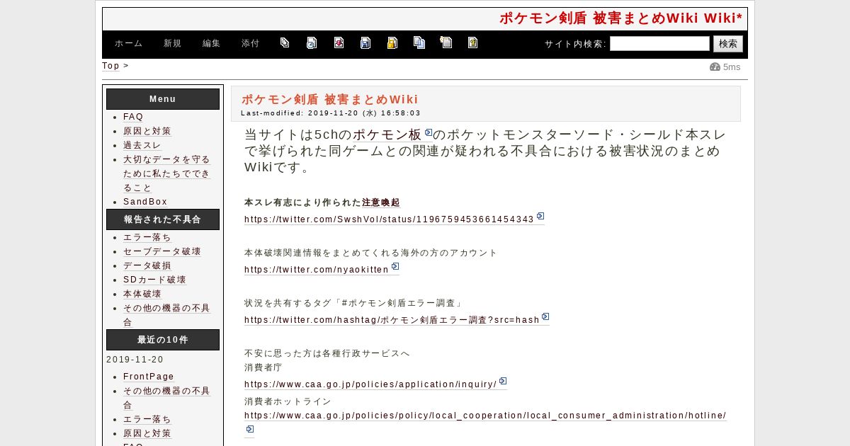Open FrontPage in the recent list
This screenshot has height=446, width=850.
point(149,377)
